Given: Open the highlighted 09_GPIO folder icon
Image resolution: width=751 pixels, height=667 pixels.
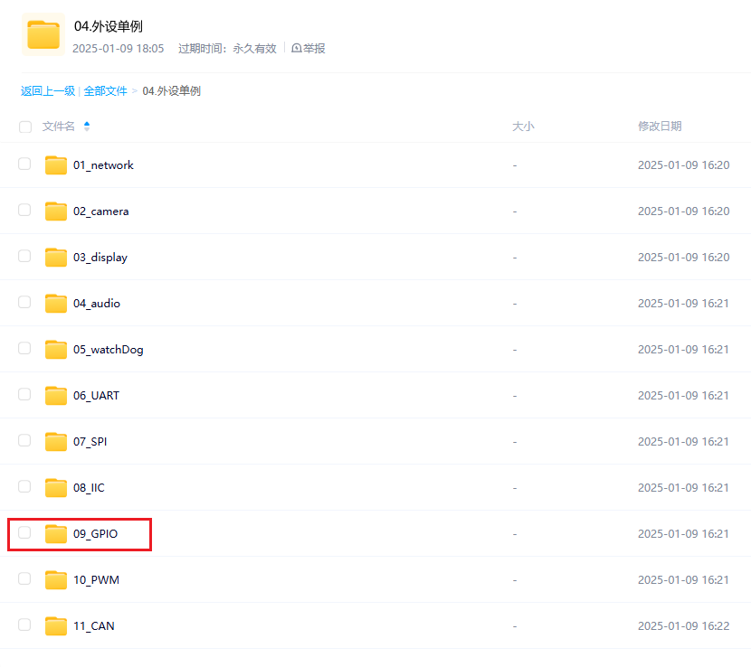Looking at the screenshot, I should [55, 533].
